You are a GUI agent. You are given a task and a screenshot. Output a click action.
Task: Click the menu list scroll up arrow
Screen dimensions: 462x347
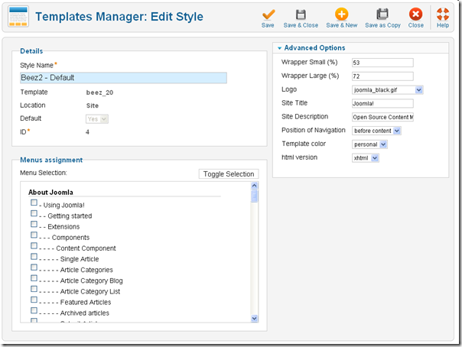tap(254, 186)
